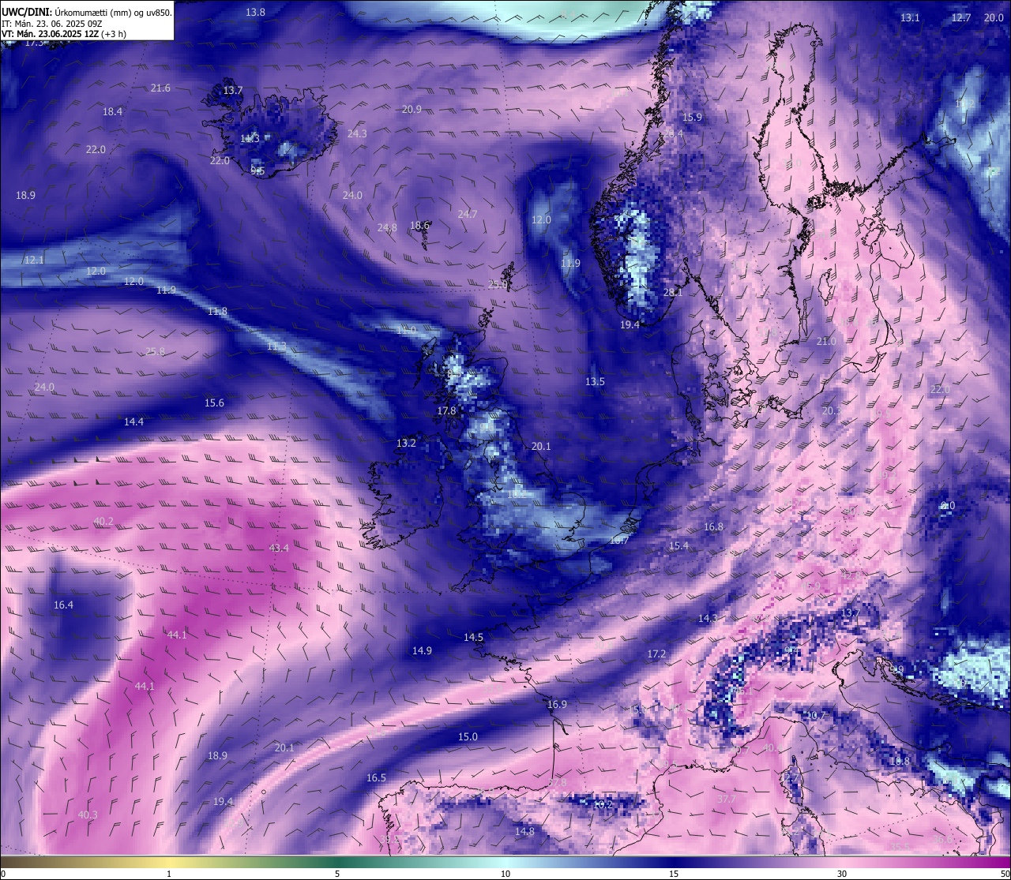The height and width of the screenshot is (880, 1011).
Task: Click the value 17.2 on the map
Action: 656,653
